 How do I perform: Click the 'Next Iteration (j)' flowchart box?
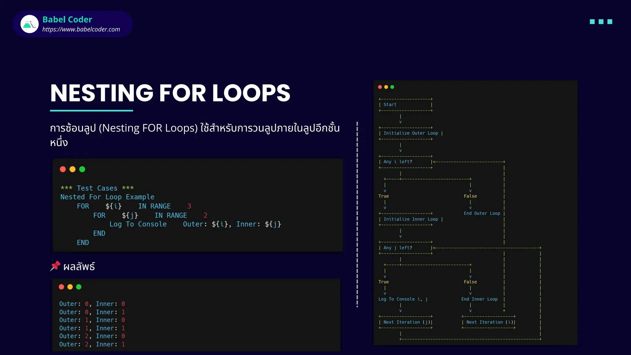pyautogui.click(x=406, y=322)
